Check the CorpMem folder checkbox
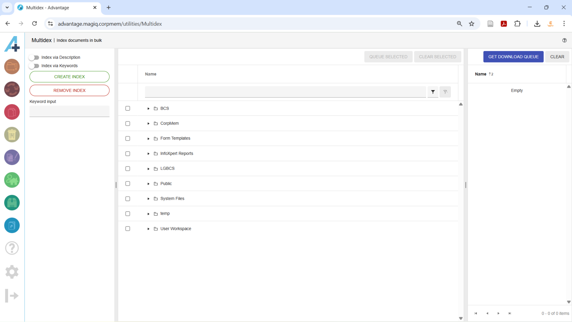 [x=128, y=123]
